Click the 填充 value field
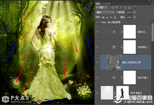The image size is (154, 105). pos(129,17)
